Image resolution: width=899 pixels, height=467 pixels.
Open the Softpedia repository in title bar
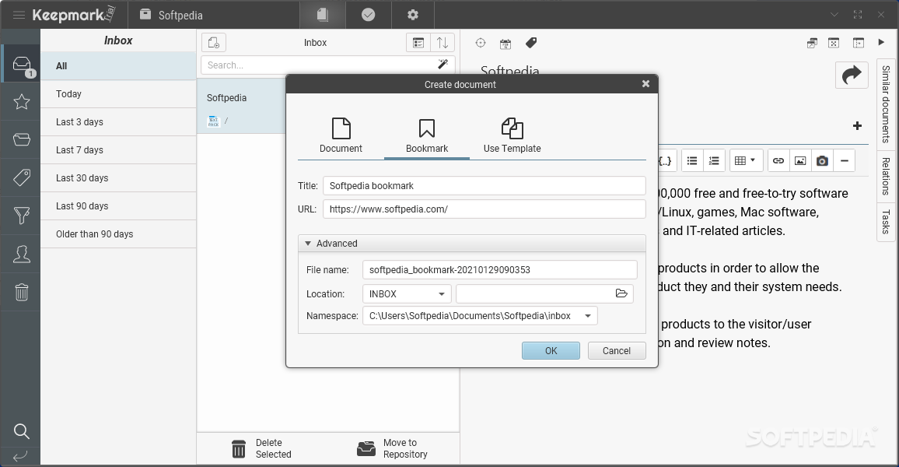click(x=172, y=15)
